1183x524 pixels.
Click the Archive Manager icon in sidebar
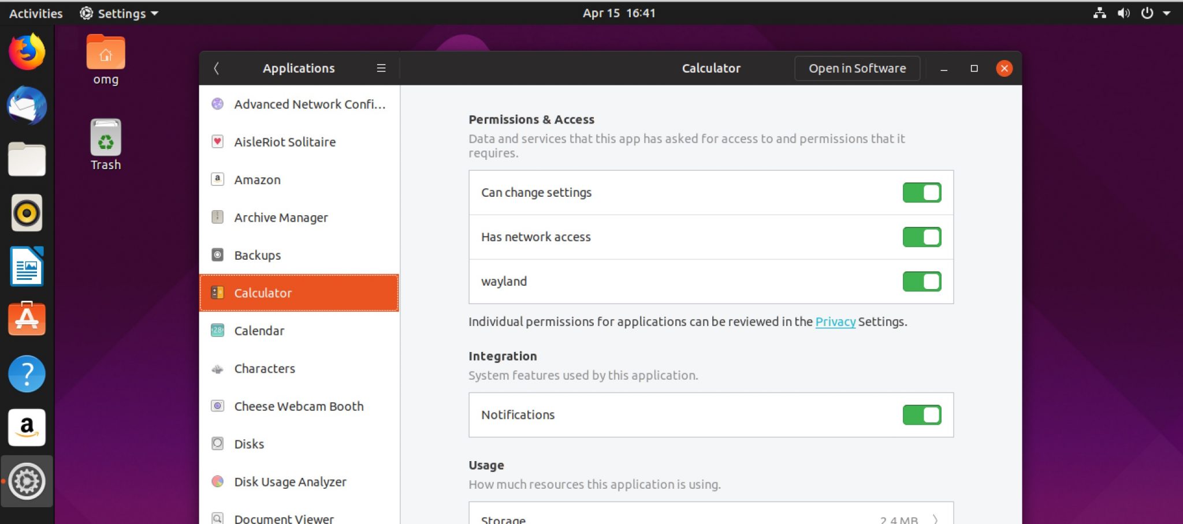point(217,218)
